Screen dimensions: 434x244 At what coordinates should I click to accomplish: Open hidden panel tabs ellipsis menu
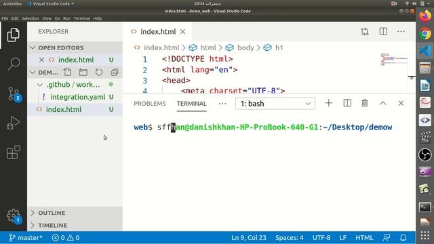pos(222,104)
